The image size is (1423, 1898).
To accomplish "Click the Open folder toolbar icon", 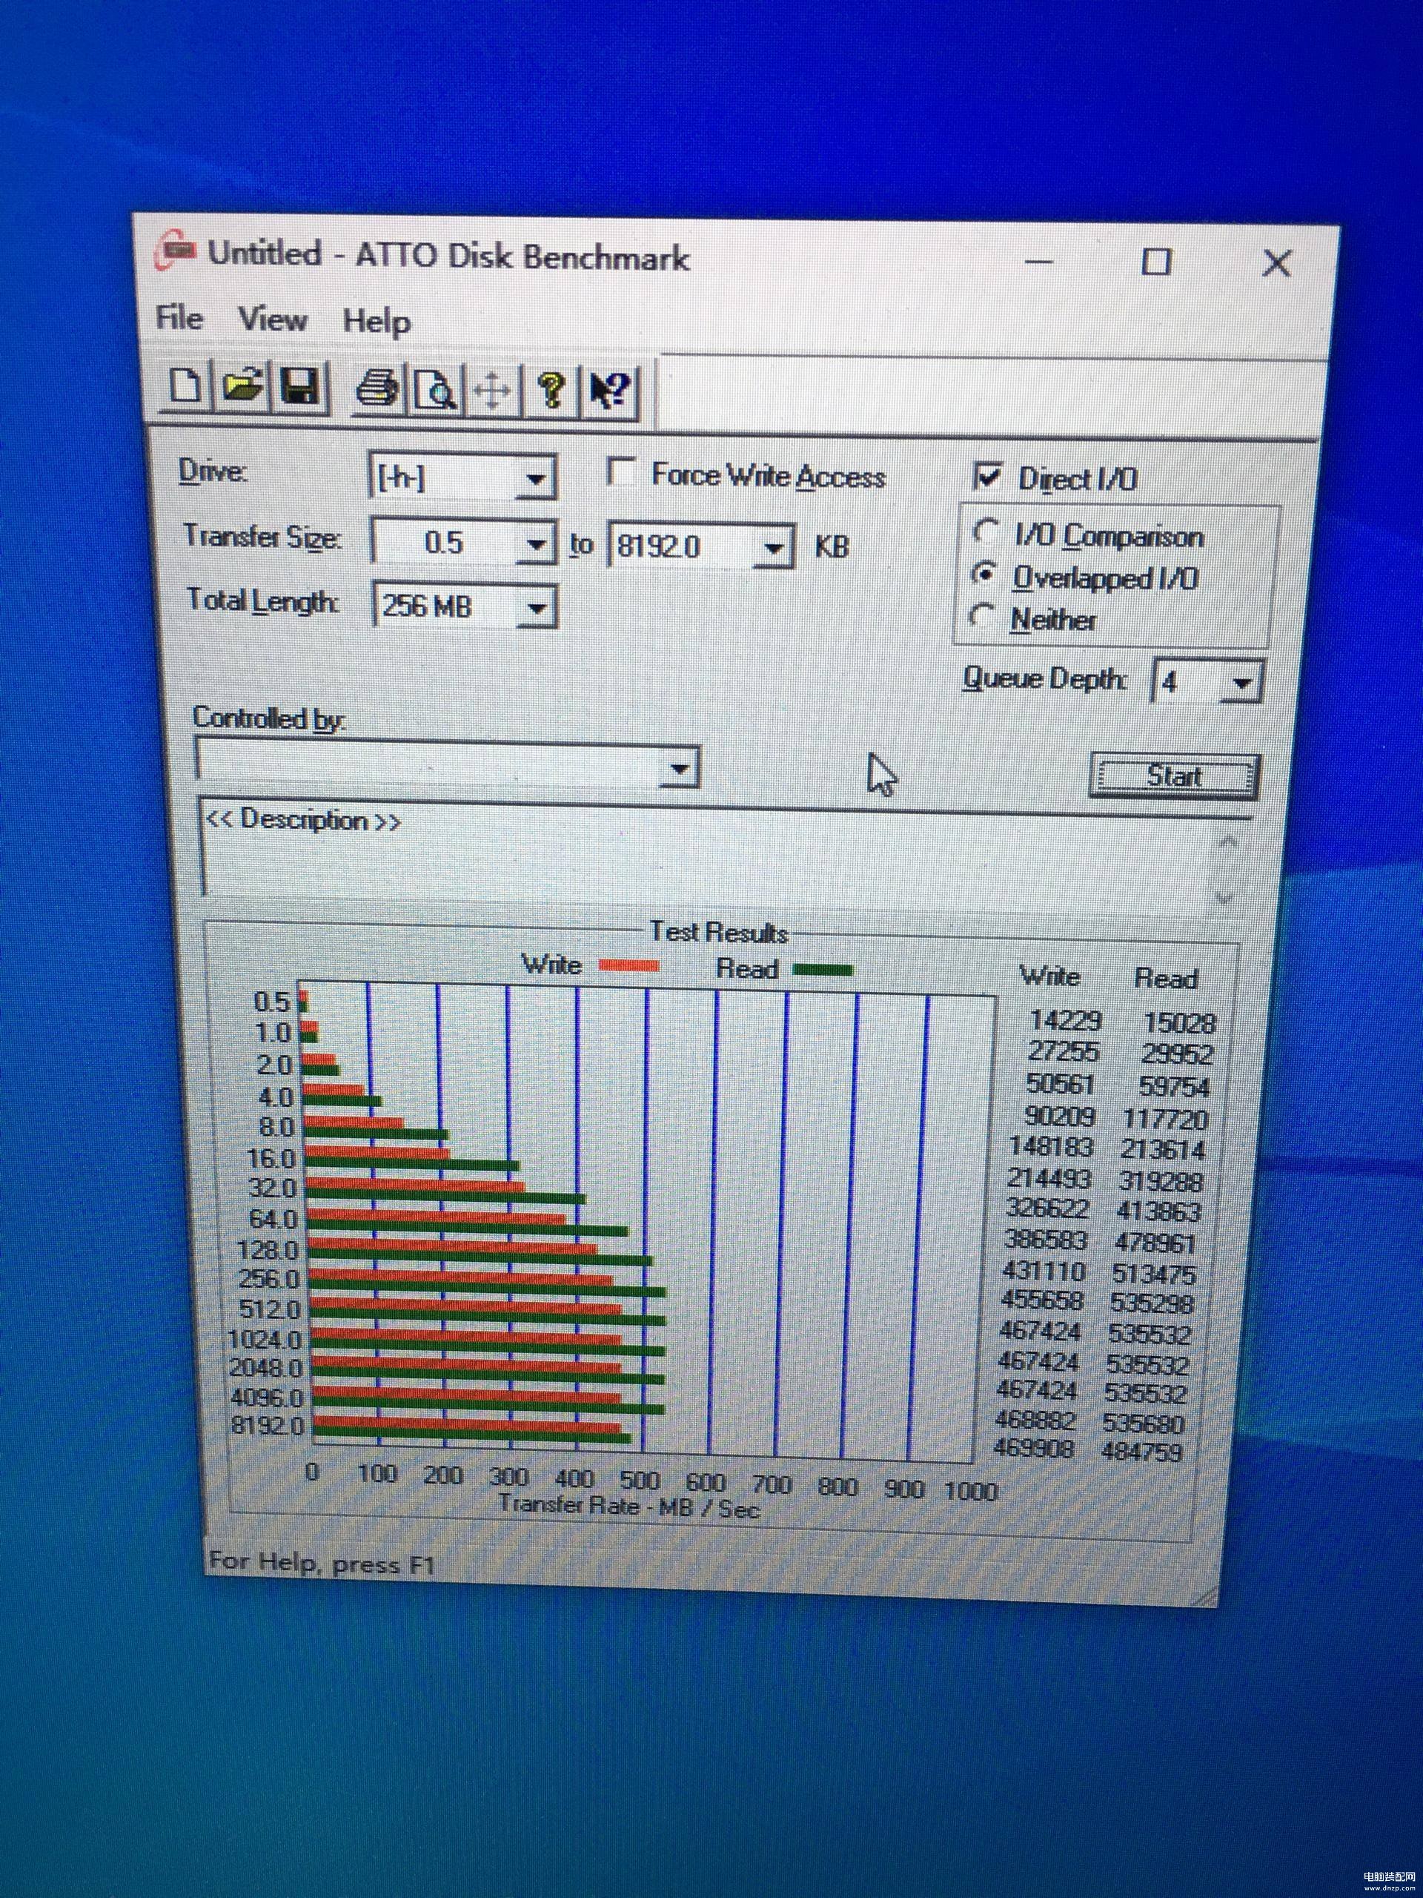I will pos(244,384).
